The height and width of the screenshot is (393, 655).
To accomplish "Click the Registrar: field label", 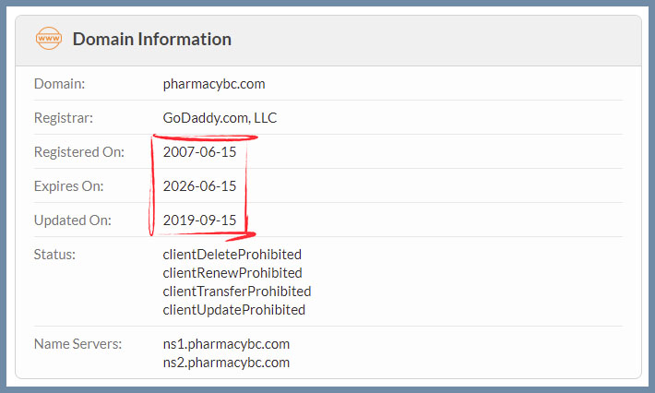I will coord(64,118).
